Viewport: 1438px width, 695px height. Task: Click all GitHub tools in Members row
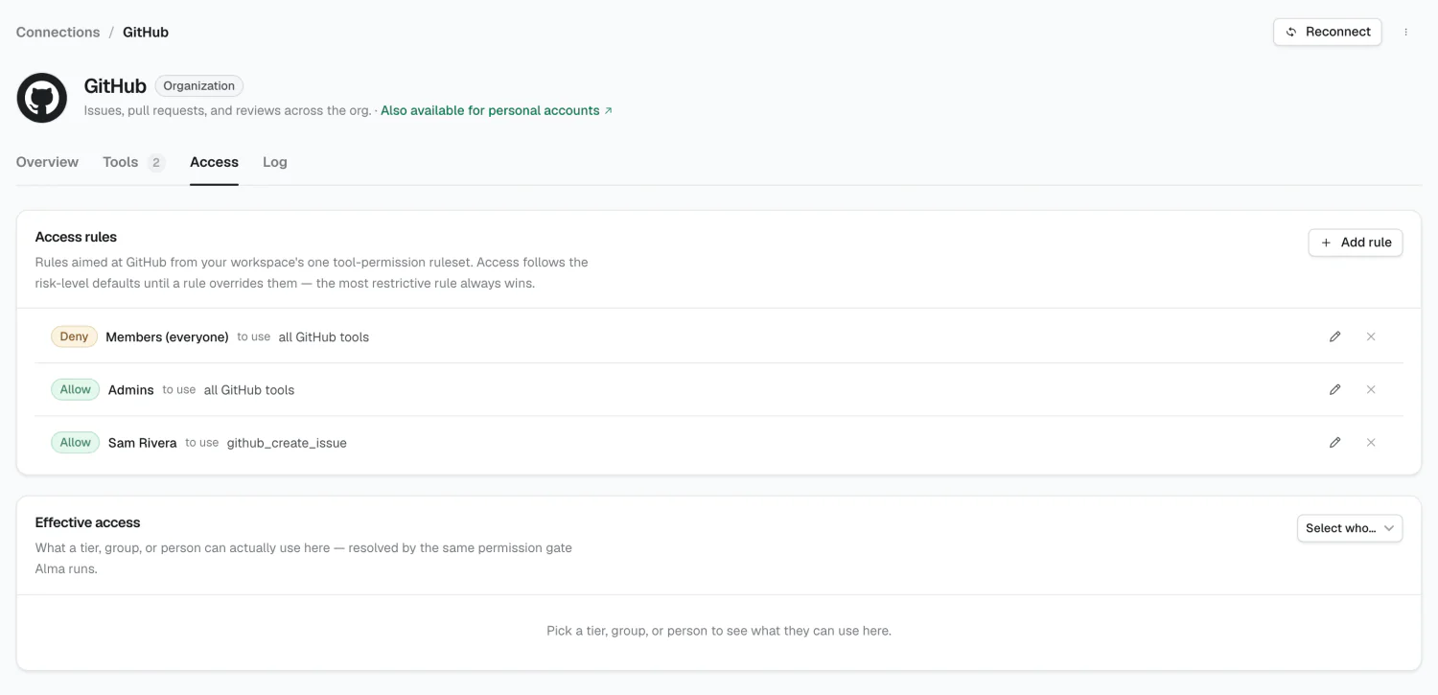pyautogui.click(x=324, y=337)
